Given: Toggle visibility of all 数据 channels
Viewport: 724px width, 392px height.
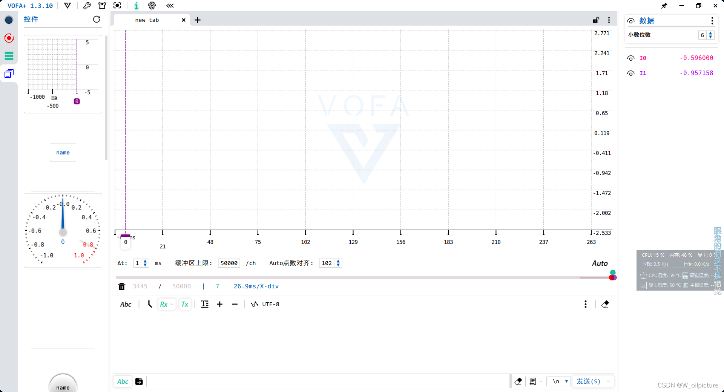Looking at the screenshot, I should click(630, 21).
